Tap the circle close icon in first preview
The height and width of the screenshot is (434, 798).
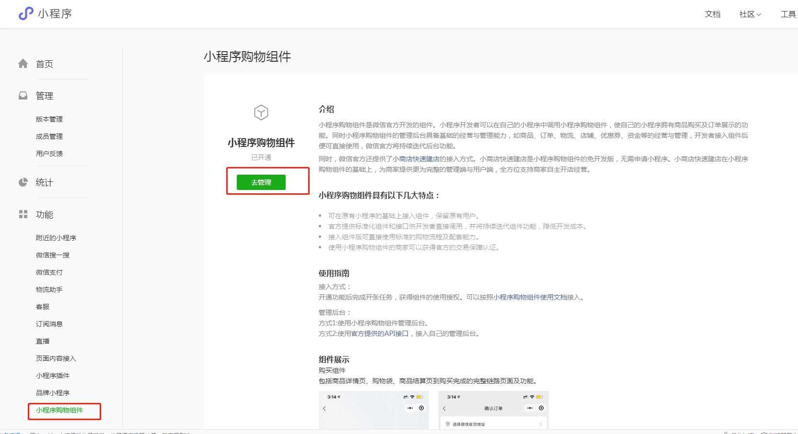tap(421, 408)
